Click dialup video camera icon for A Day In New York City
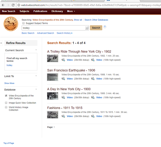Screen dimensions: 161x147 coord(63,97)
